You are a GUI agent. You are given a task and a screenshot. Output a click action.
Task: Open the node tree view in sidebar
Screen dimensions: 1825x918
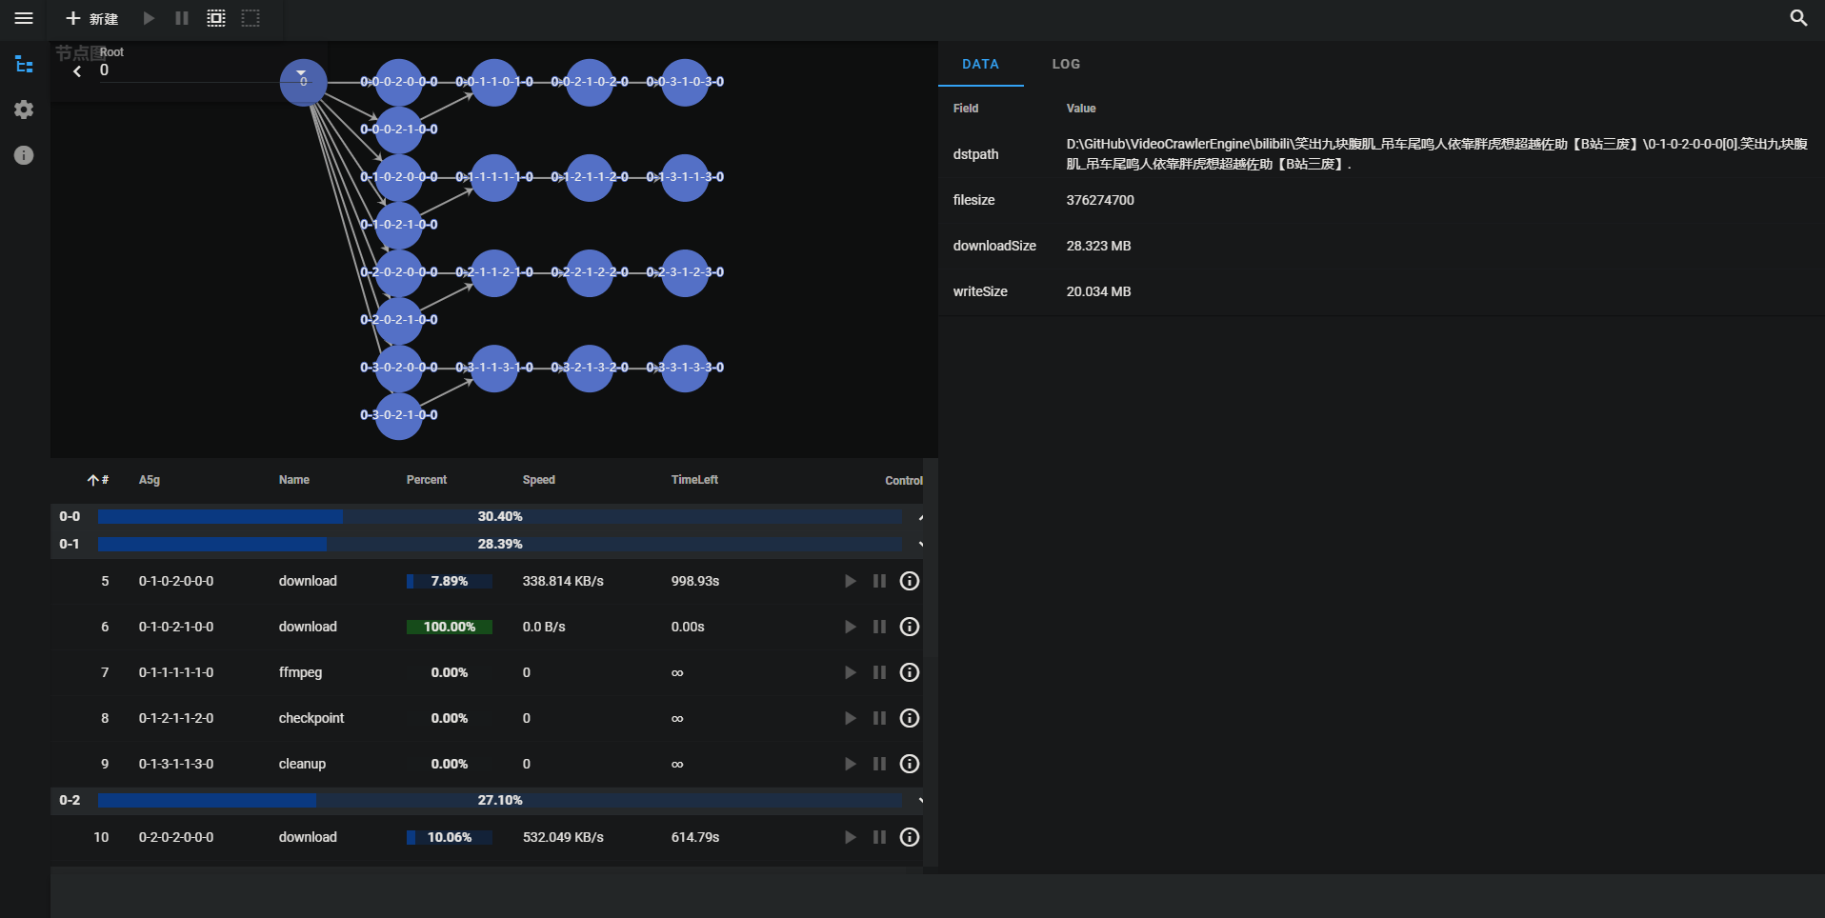[24, 65]
